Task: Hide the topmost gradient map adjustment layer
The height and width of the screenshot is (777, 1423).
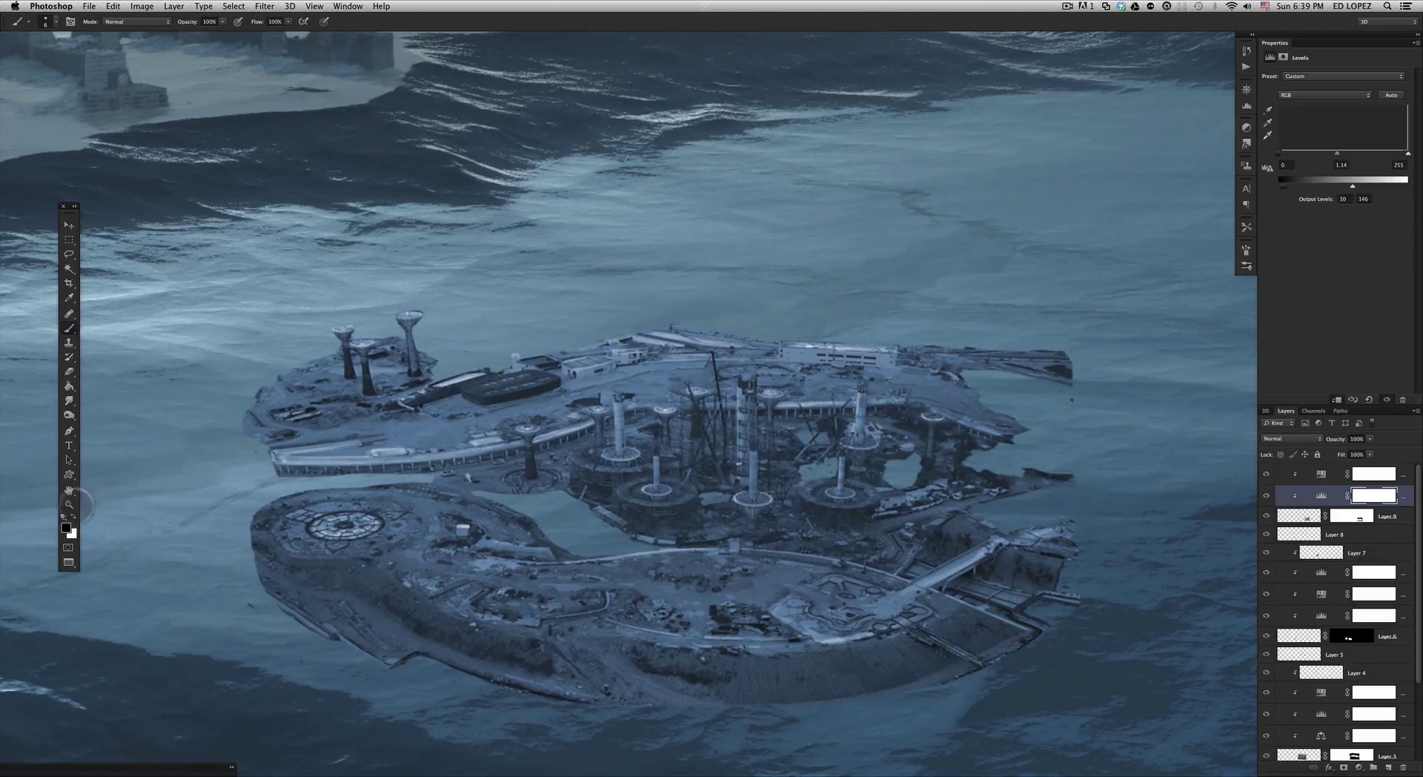Action: click(1266, 474)
